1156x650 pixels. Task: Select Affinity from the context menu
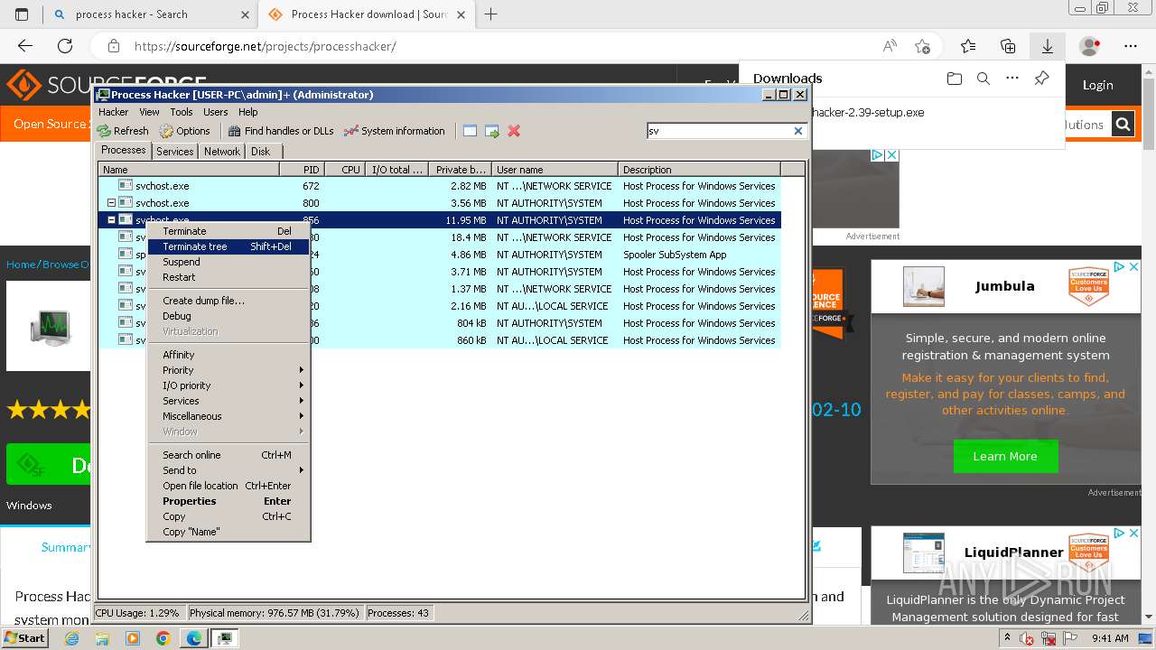pos(228,355)
